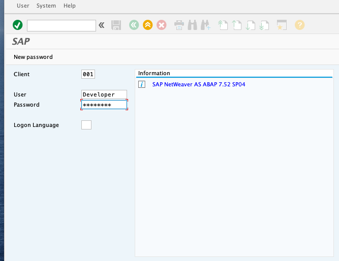Image resolution: width=339 pixels, height=261 pixels.
Task: Click the Find Next binoculars-plus icon
Action: point(206,25)
